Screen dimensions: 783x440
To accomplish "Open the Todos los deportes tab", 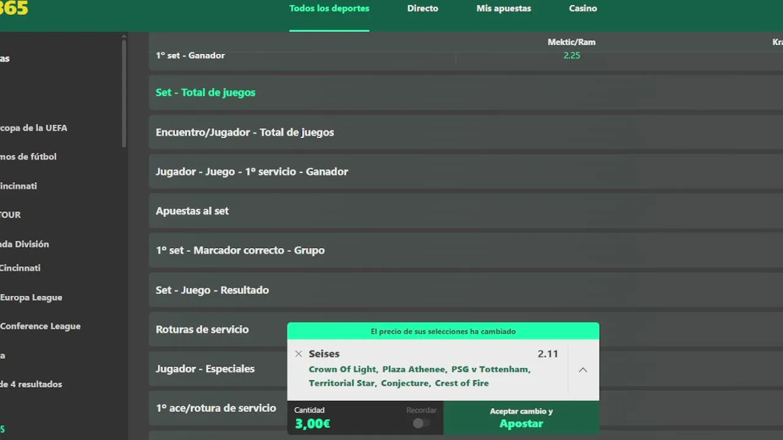I will tap(329, 9).
